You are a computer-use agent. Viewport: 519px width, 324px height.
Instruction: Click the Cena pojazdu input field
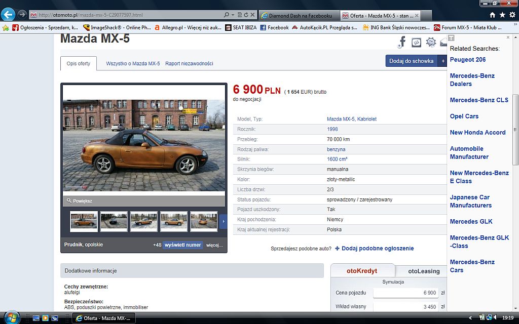(405, 293)
